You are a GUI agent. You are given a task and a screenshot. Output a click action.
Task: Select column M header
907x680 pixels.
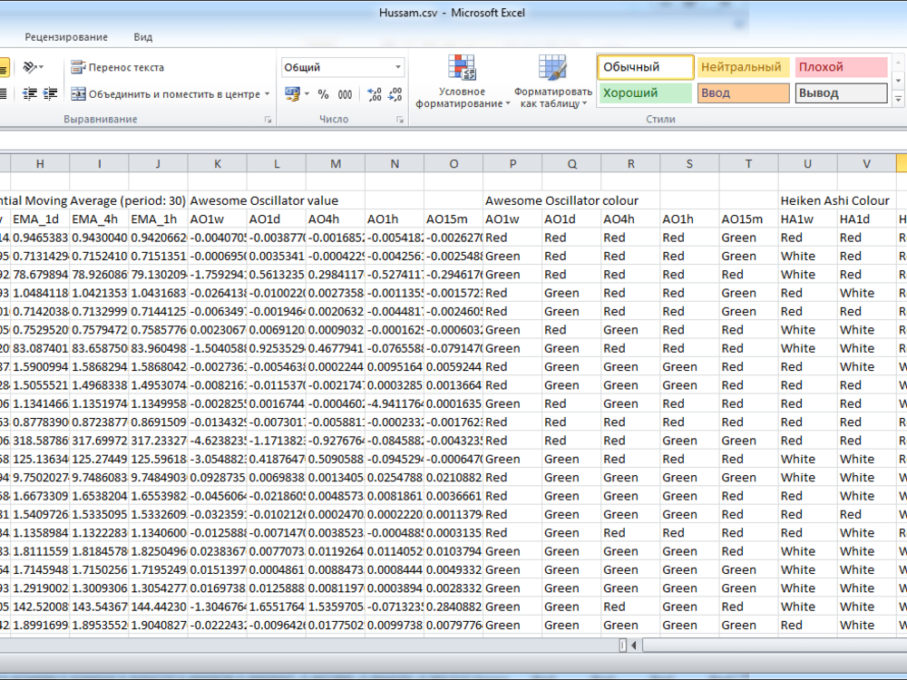point(336,163)
